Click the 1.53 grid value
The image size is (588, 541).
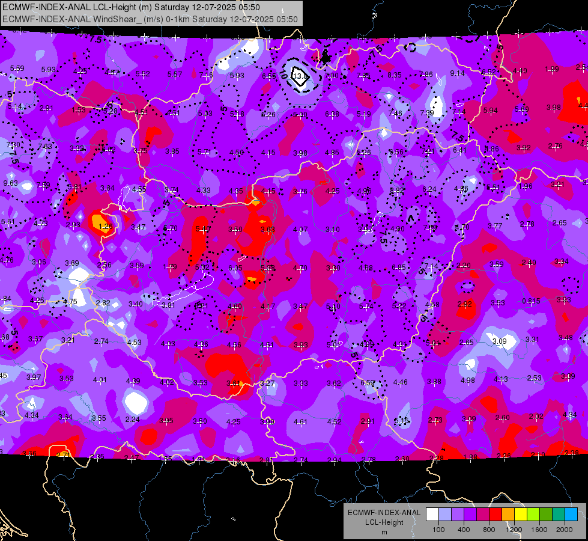point(79,109)
